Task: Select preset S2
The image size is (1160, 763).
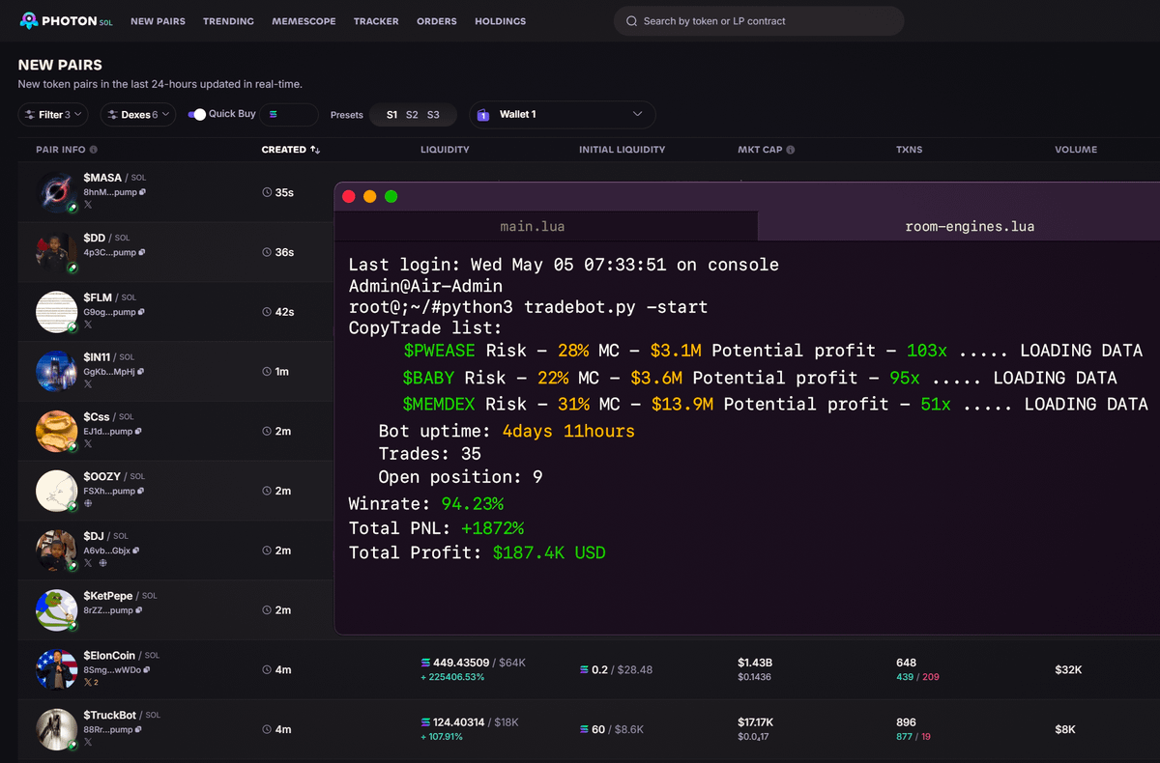Action: pyautogui.click(x=412, y=115)
